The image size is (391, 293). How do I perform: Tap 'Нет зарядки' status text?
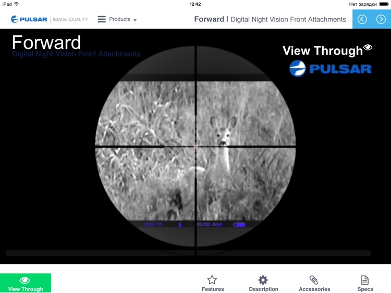pyautogui.click(x=363, y=4)
